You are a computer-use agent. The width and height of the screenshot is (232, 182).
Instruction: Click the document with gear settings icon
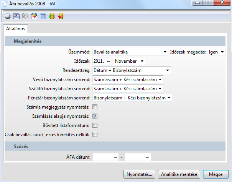click(x=16, y=16)
